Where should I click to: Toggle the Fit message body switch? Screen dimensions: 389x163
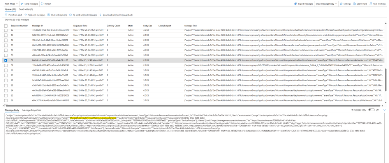pos(371,110)
